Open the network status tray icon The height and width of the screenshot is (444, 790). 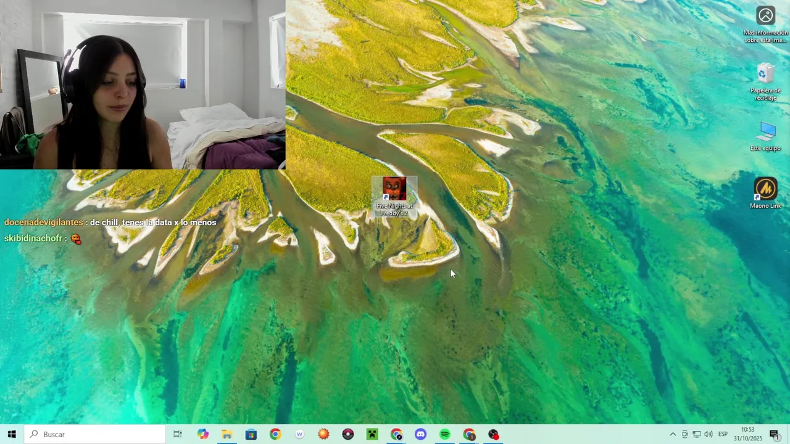pos(696,434)
